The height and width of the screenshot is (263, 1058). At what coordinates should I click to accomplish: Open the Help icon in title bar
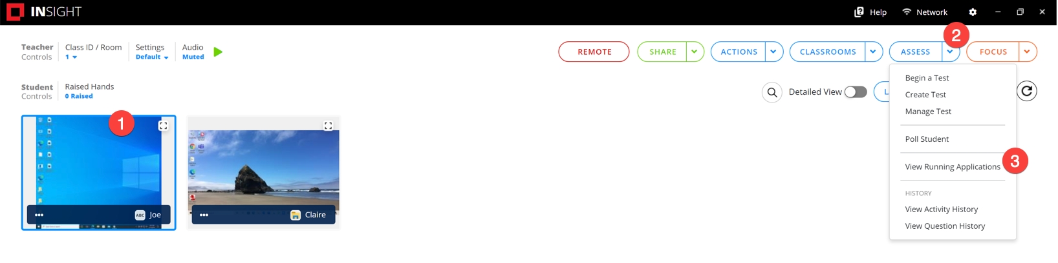(x=859, y=12)
